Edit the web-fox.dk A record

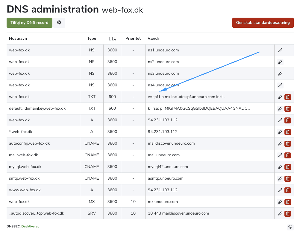pos(280,120)
